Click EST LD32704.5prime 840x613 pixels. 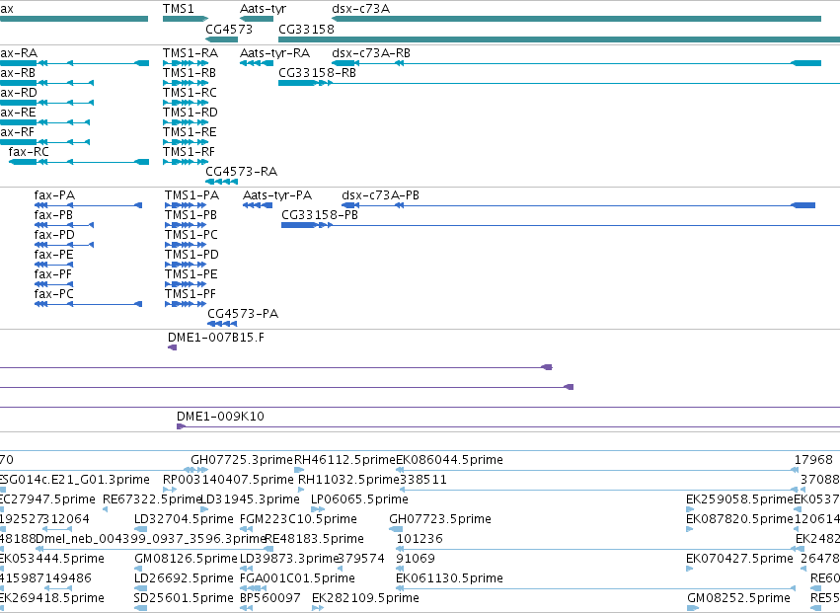coord(184,520)
